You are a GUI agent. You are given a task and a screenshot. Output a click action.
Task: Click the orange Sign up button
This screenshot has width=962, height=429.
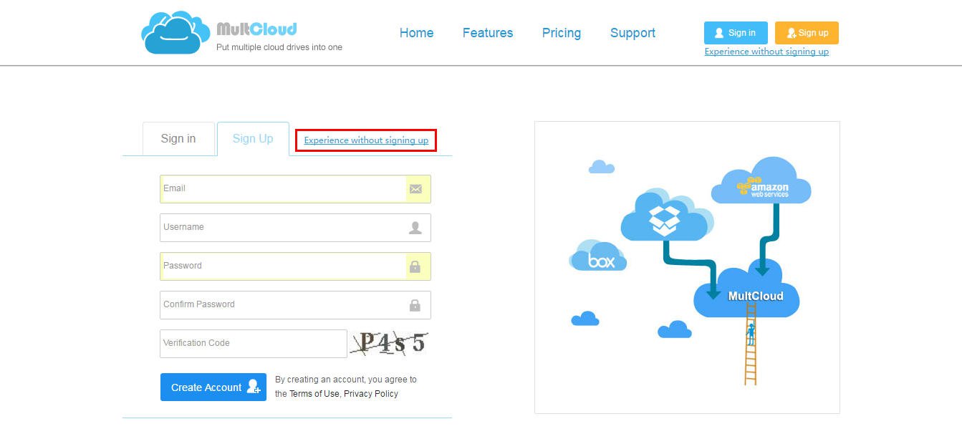point(807,33)
